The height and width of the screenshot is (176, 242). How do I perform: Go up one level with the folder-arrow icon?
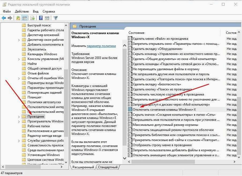pyautogui.click(x=18, y=18)
